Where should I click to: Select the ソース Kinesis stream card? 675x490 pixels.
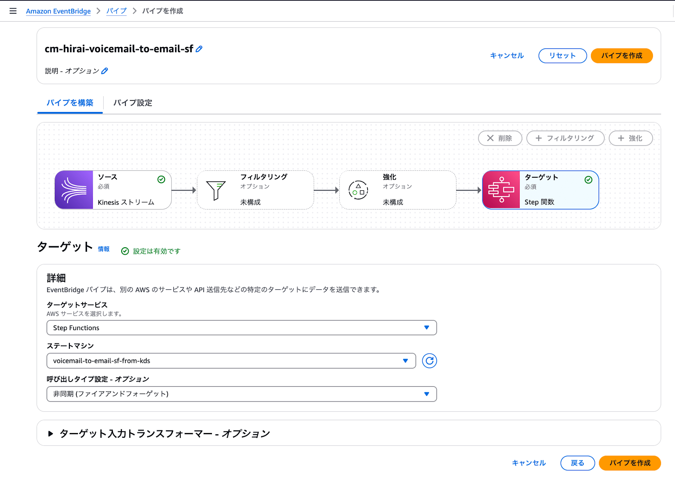(x=113, y=190)
